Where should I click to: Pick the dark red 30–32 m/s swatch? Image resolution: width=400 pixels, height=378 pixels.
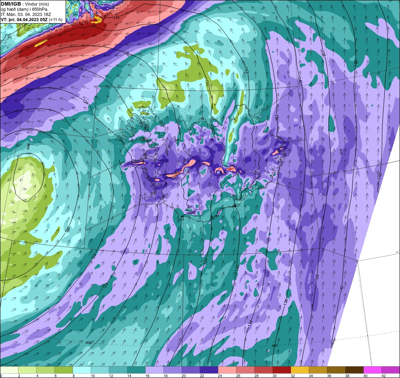click(282, 370)
